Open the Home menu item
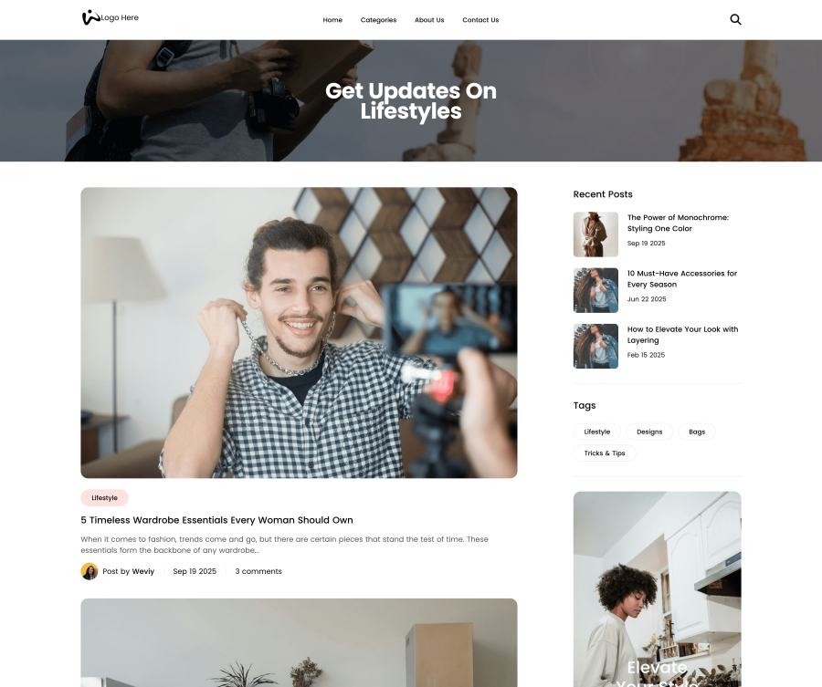 pyautogui.click(x=332, y=20)
